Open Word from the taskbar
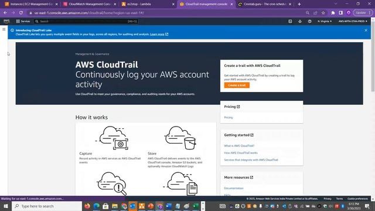The width and height of the screenshot is (375, 211). (169, 206)
